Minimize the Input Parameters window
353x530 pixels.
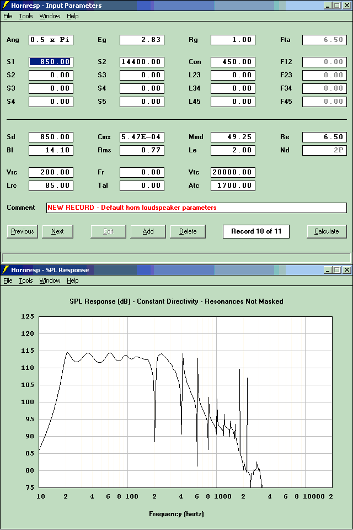[328, 6]
